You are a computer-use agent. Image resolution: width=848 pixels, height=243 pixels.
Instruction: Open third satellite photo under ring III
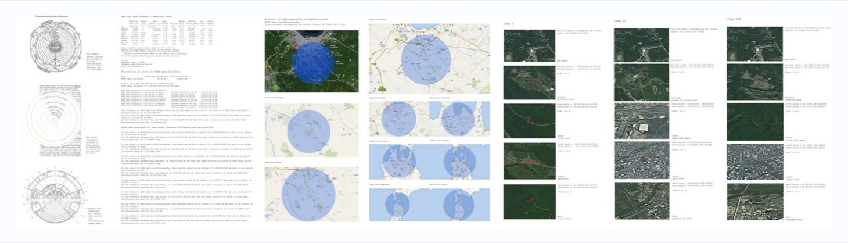coord(754,120)
